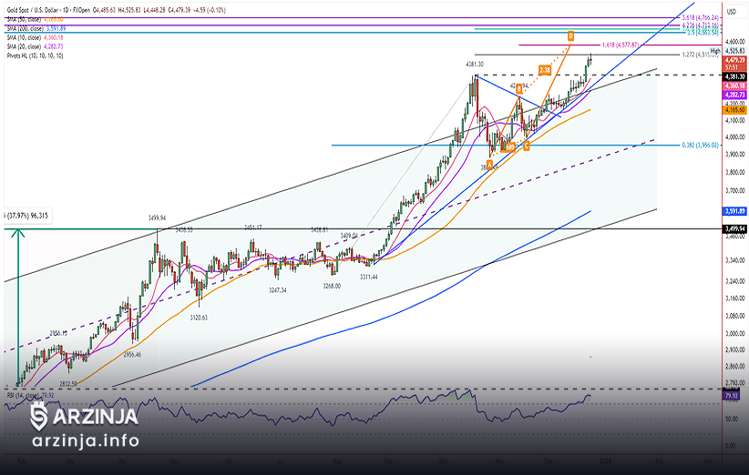This screenshot has height=475, width=749.
Task: Click the orange 2.38 ratio label
Action: pos(546,69)
